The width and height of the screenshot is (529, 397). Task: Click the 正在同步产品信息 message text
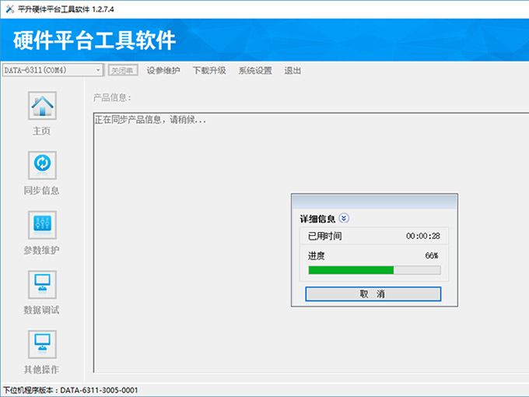coord(150,120)
